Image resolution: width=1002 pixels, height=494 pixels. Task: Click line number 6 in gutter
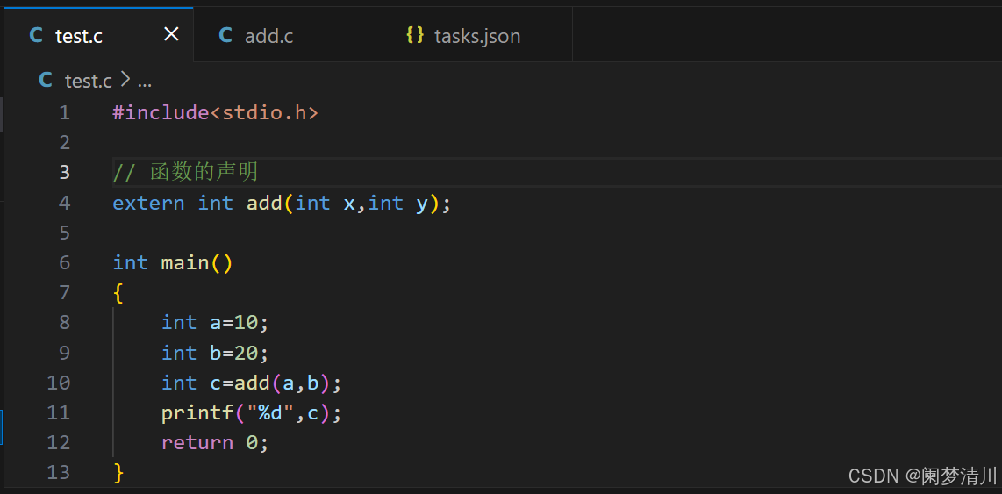click(x=65, y=262)
